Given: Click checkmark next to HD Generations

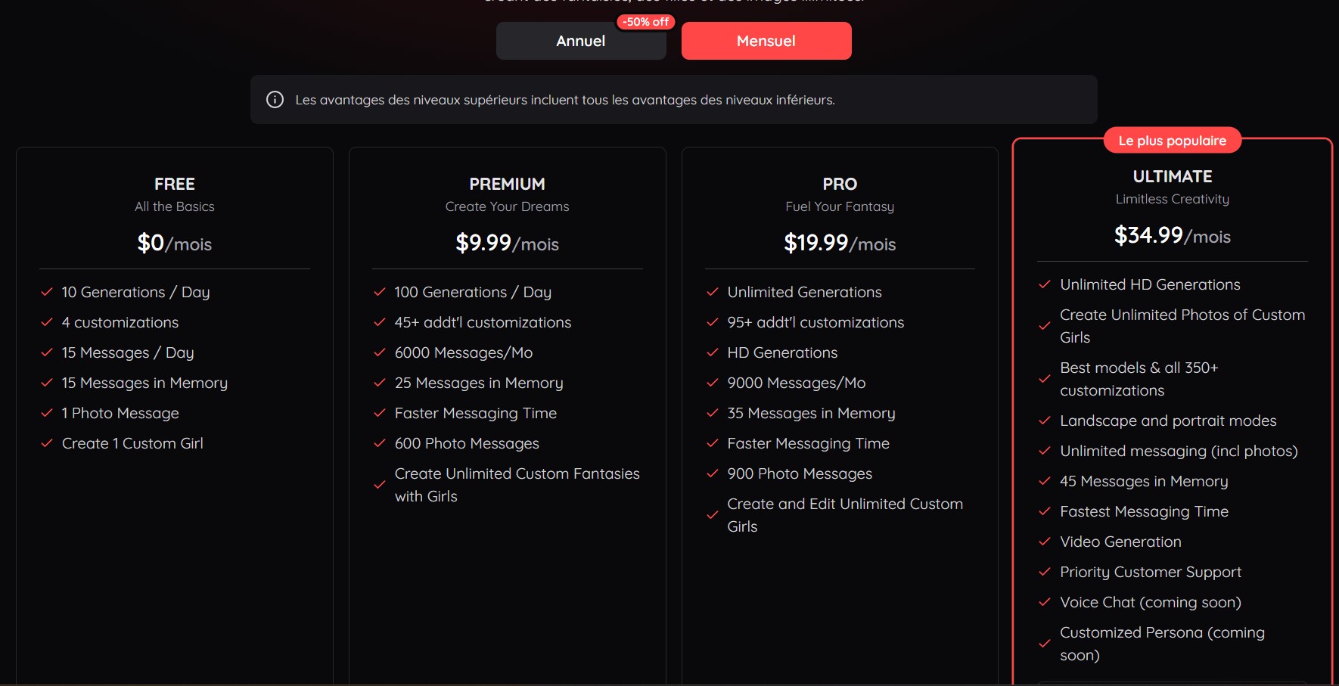Looking at the screenshot, I should (x=713, y=352).
